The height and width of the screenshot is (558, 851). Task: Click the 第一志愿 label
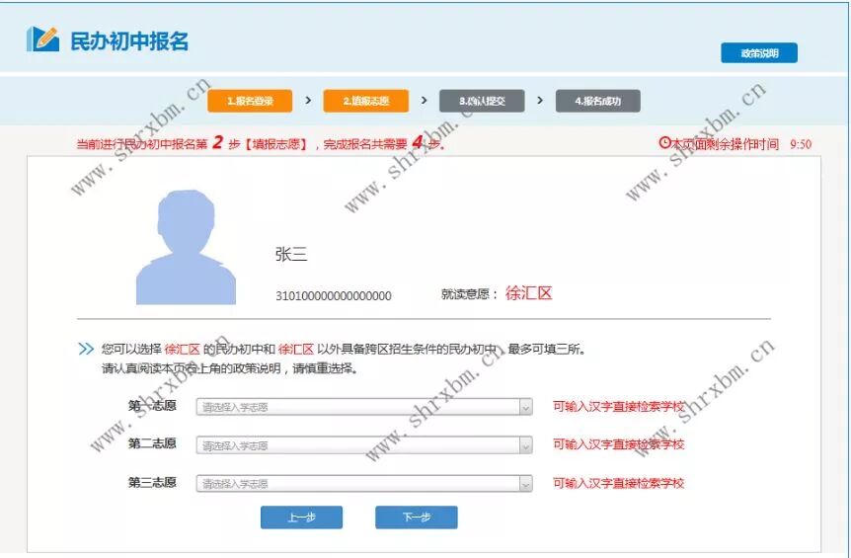(x=152, y=406)
